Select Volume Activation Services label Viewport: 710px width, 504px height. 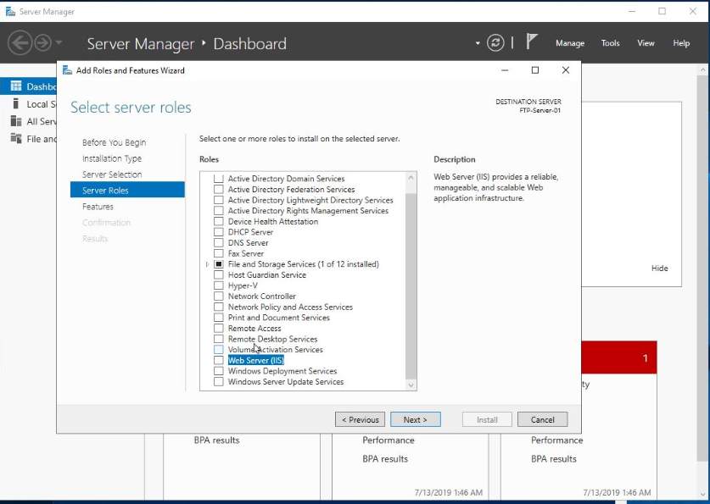pyautogui.click(x=276, y=349)
